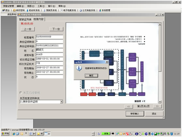Viewport: 182px width, 137px height.
Task: Expand the 本页档案资料种类 dropdown
Action: coord(61,102)
